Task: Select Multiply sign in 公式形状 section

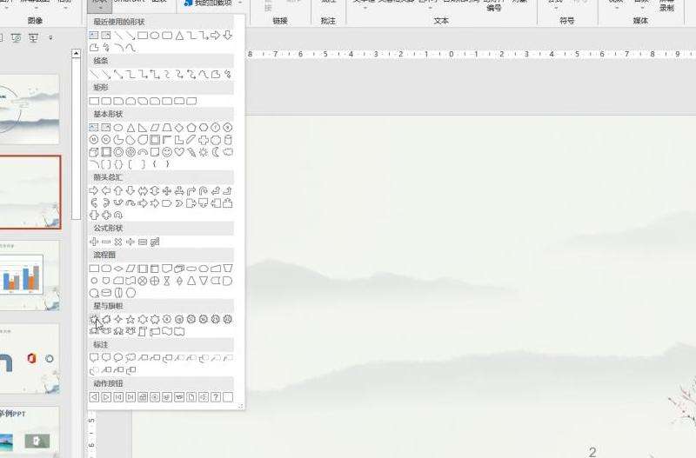Action: tap(118, 242)
